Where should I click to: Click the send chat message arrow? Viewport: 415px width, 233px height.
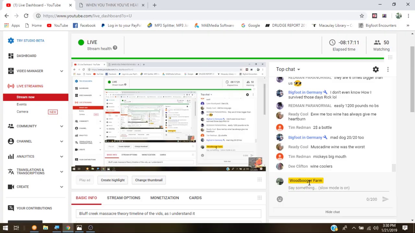[x=385, y=199]
